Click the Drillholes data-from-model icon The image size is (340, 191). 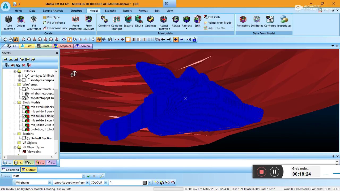(257, 21)
